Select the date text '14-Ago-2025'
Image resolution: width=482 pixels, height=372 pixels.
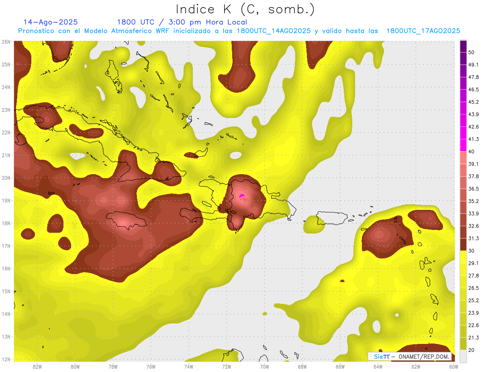51,22
